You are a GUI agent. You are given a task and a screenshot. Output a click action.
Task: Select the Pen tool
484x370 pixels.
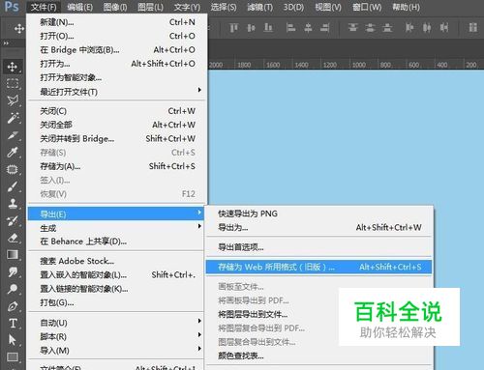coord(13,306)
